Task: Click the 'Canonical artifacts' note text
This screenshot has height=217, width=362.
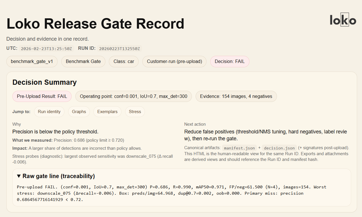Action: (267, 154)
